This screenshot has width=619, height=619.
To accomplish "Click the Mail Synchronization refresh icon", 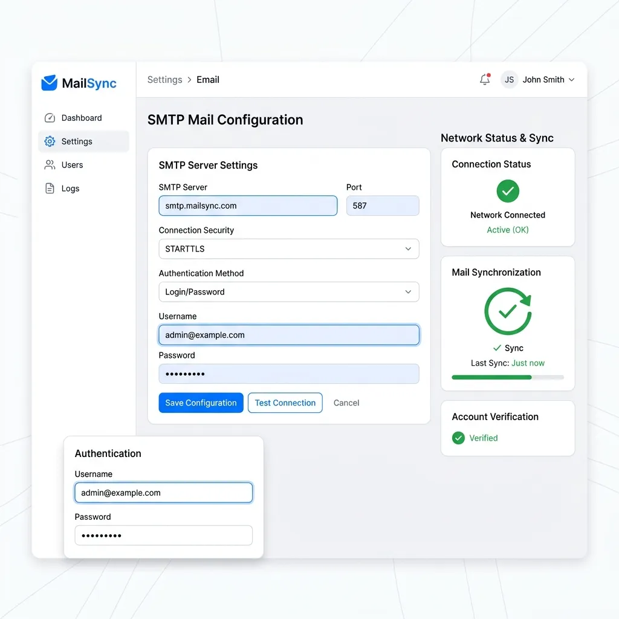I will point(508,311).
